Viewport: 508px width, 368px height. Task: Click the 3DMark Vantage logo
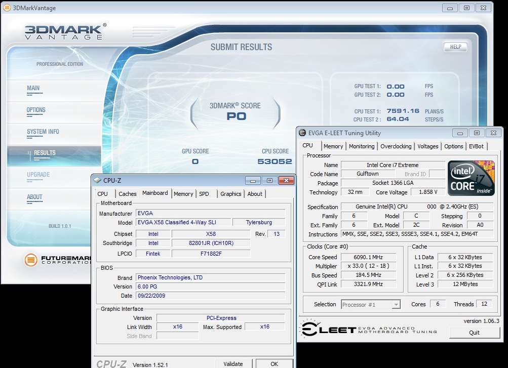click(65, 32)
